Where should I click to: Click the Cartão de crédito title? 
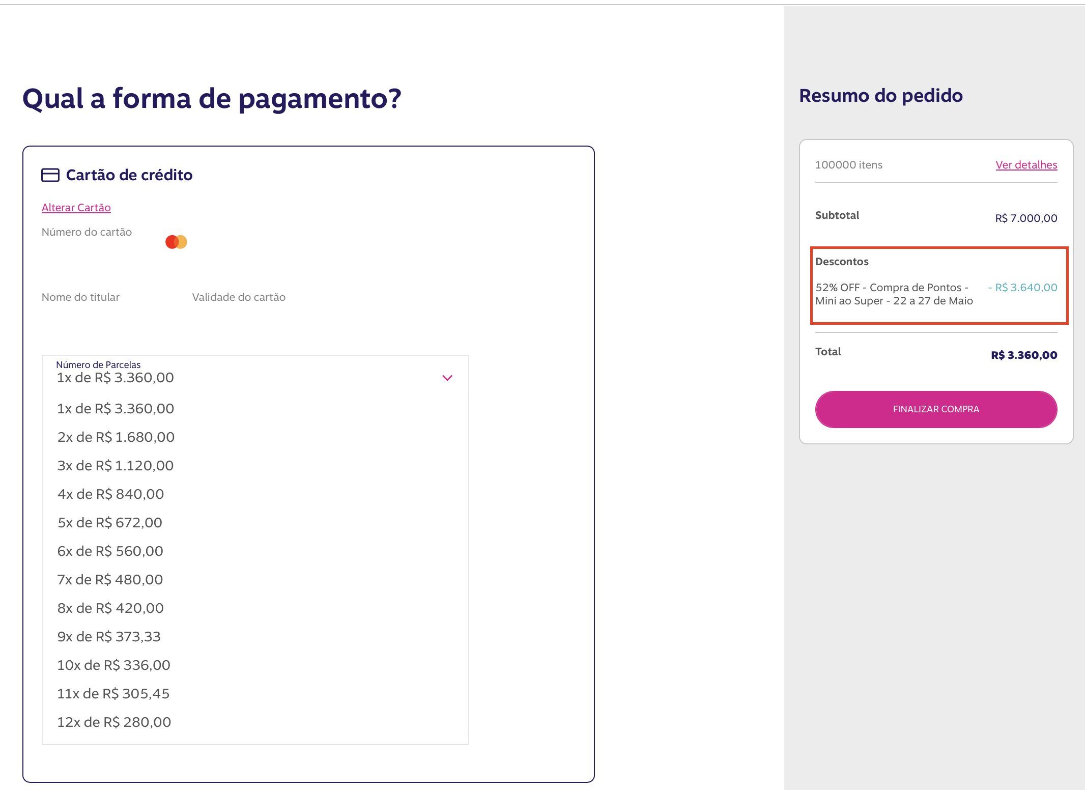click(129, 175)
